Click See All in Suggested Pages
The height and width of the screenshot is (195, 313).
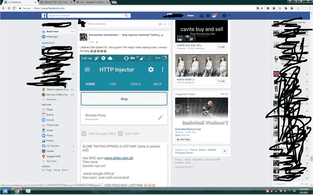(x=224, y=94)
